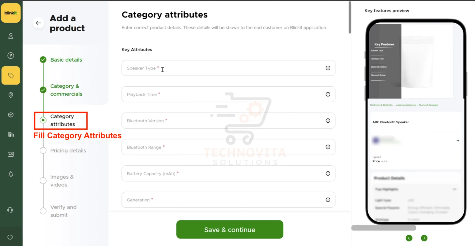Go back using the previous preview arrow
The height and width of the screenshot is (246, 475).
point(409,238)
